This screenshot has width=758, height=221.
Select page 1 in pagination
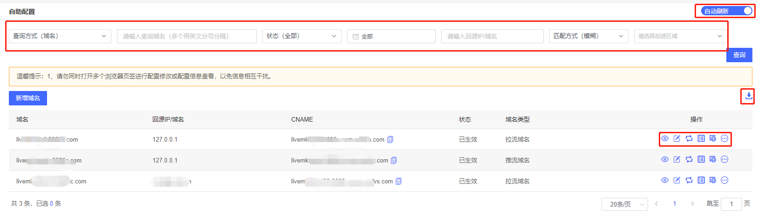675,204
